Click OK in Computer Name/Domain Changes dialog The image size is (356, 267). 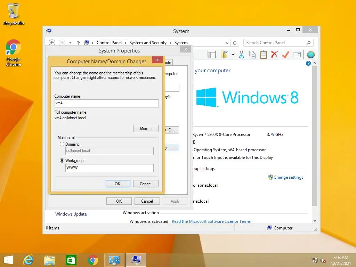(118, 184)
